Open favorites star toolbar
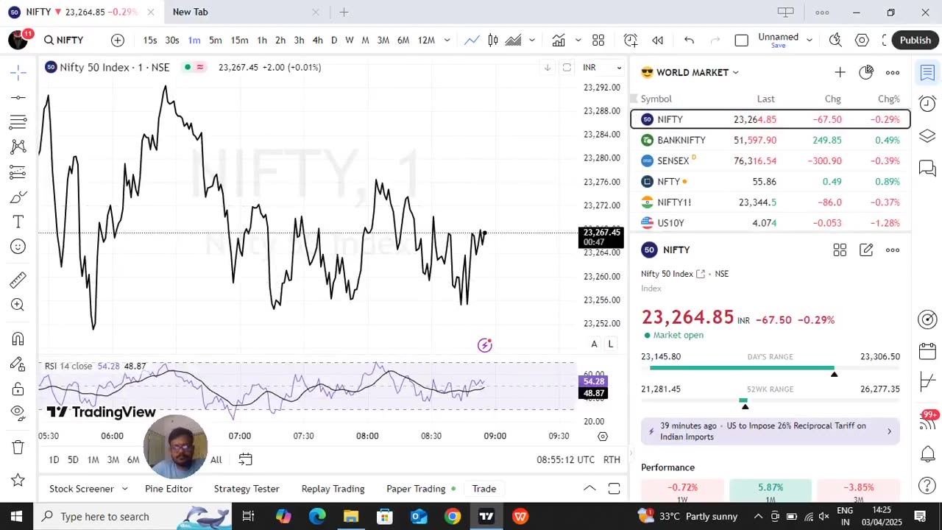 click(x=18, y=480)
